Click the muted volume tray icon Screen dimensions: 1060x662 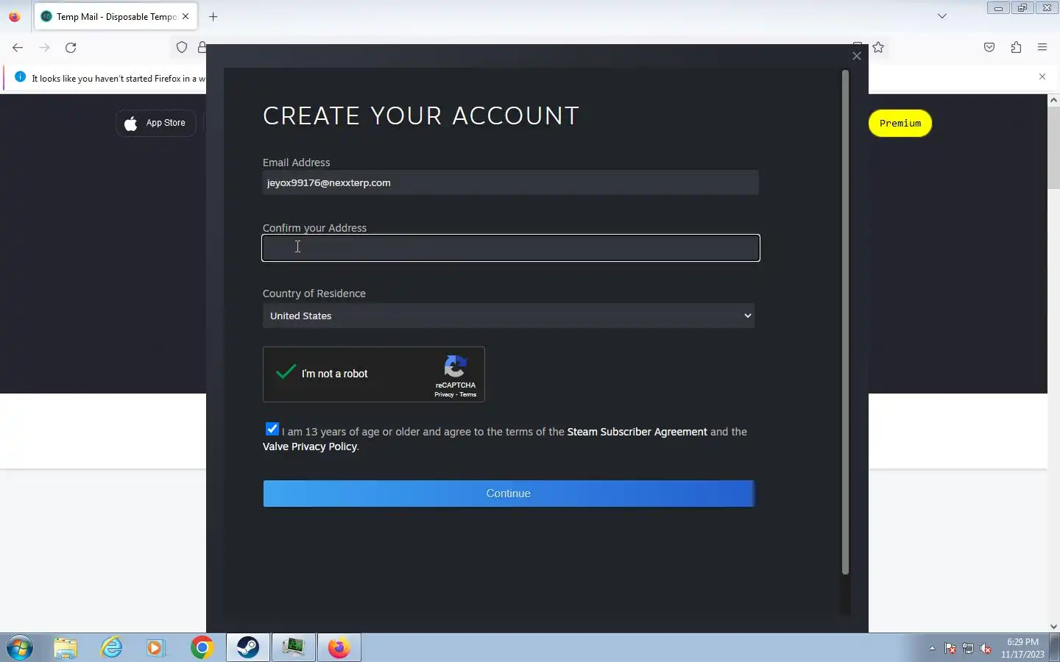tap(986, 649)
